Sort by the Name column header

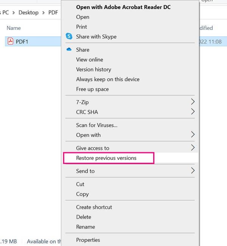point(14,28)
